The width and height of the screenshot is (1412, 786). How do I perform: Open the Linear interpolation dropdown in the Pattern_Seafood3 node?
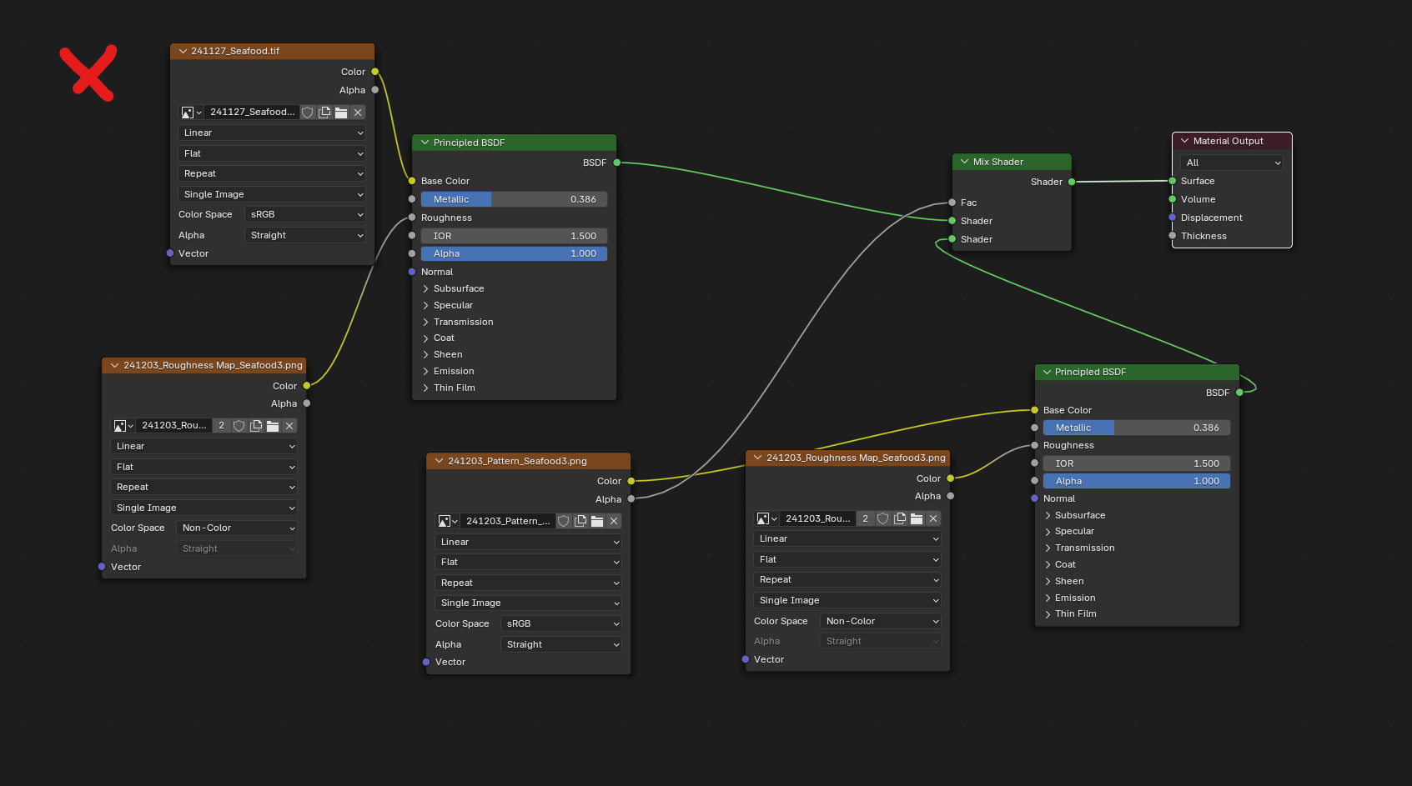coord(529,542)
